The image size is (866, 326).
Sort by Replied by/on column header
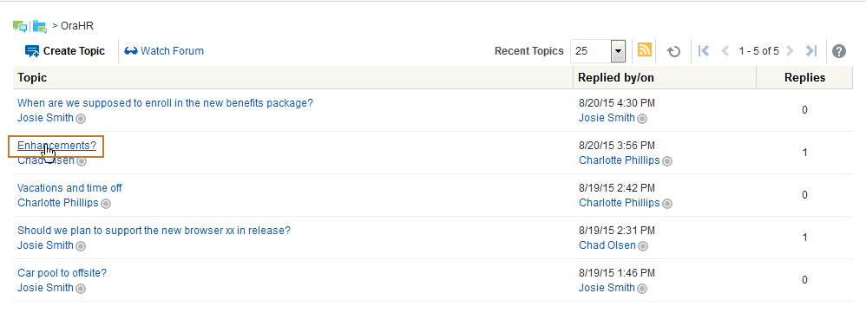point(665,78)
